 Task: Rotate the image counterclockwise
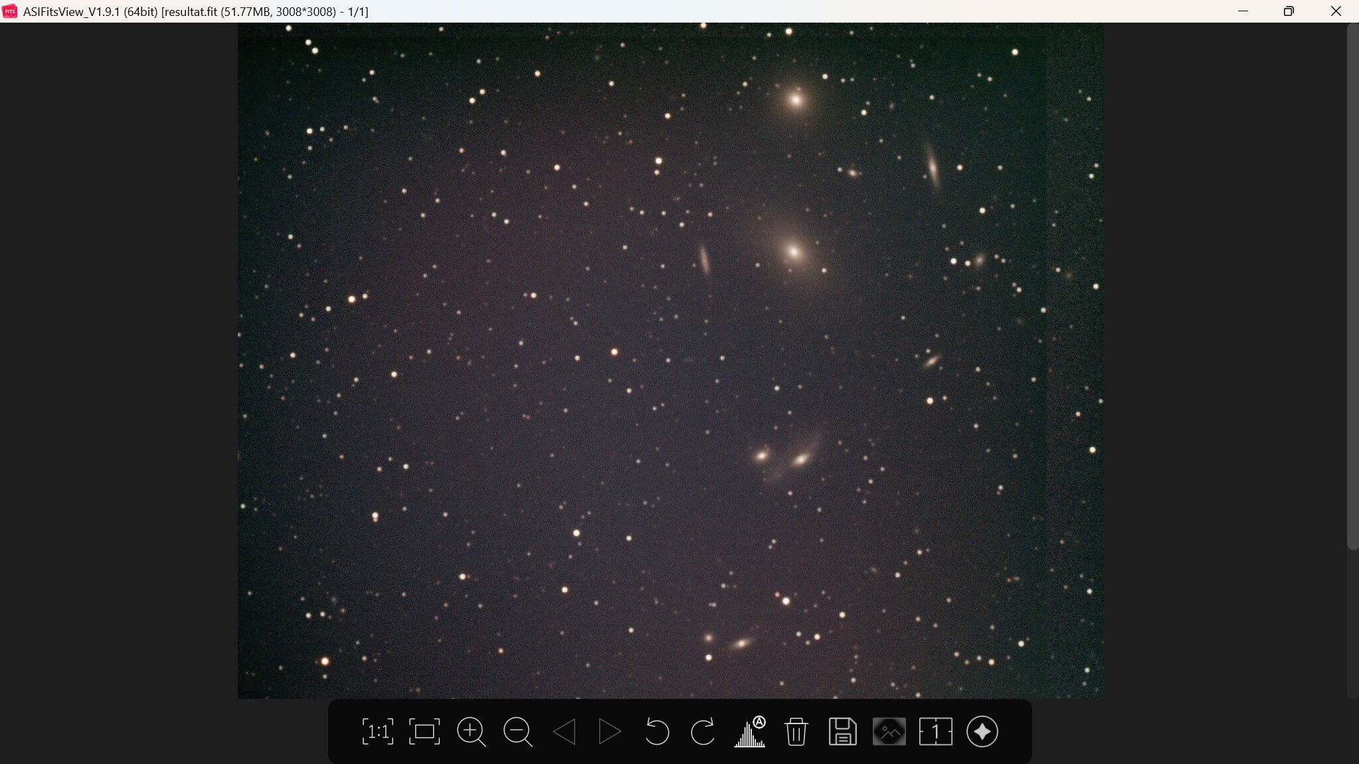[656, 731]
